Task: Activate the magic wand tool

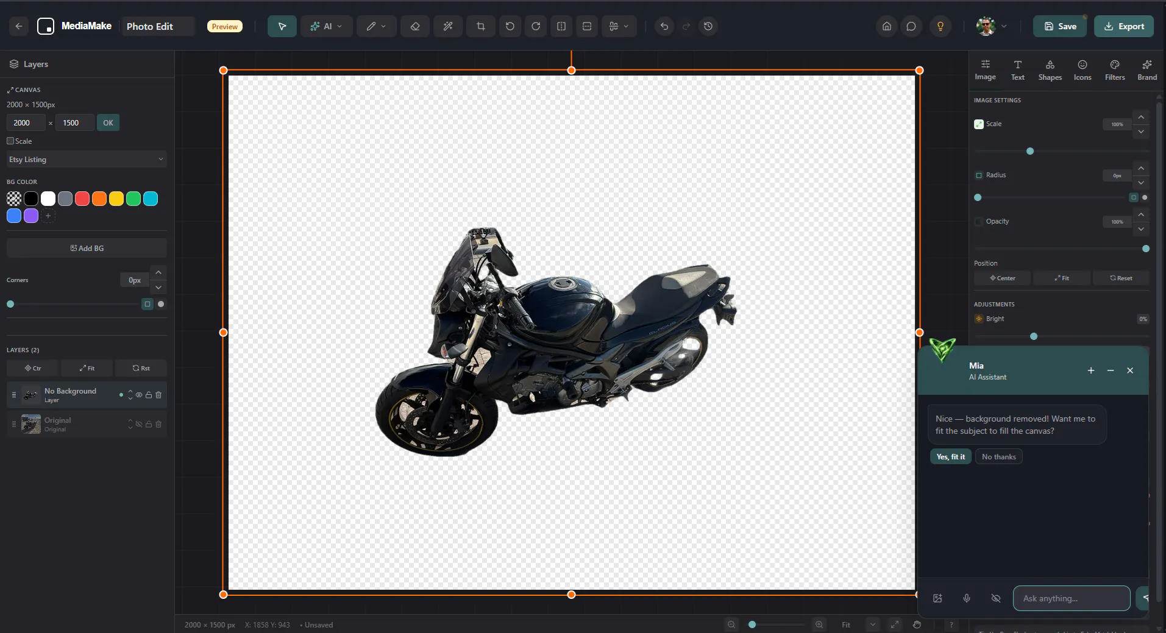Action: coord(448,26)
